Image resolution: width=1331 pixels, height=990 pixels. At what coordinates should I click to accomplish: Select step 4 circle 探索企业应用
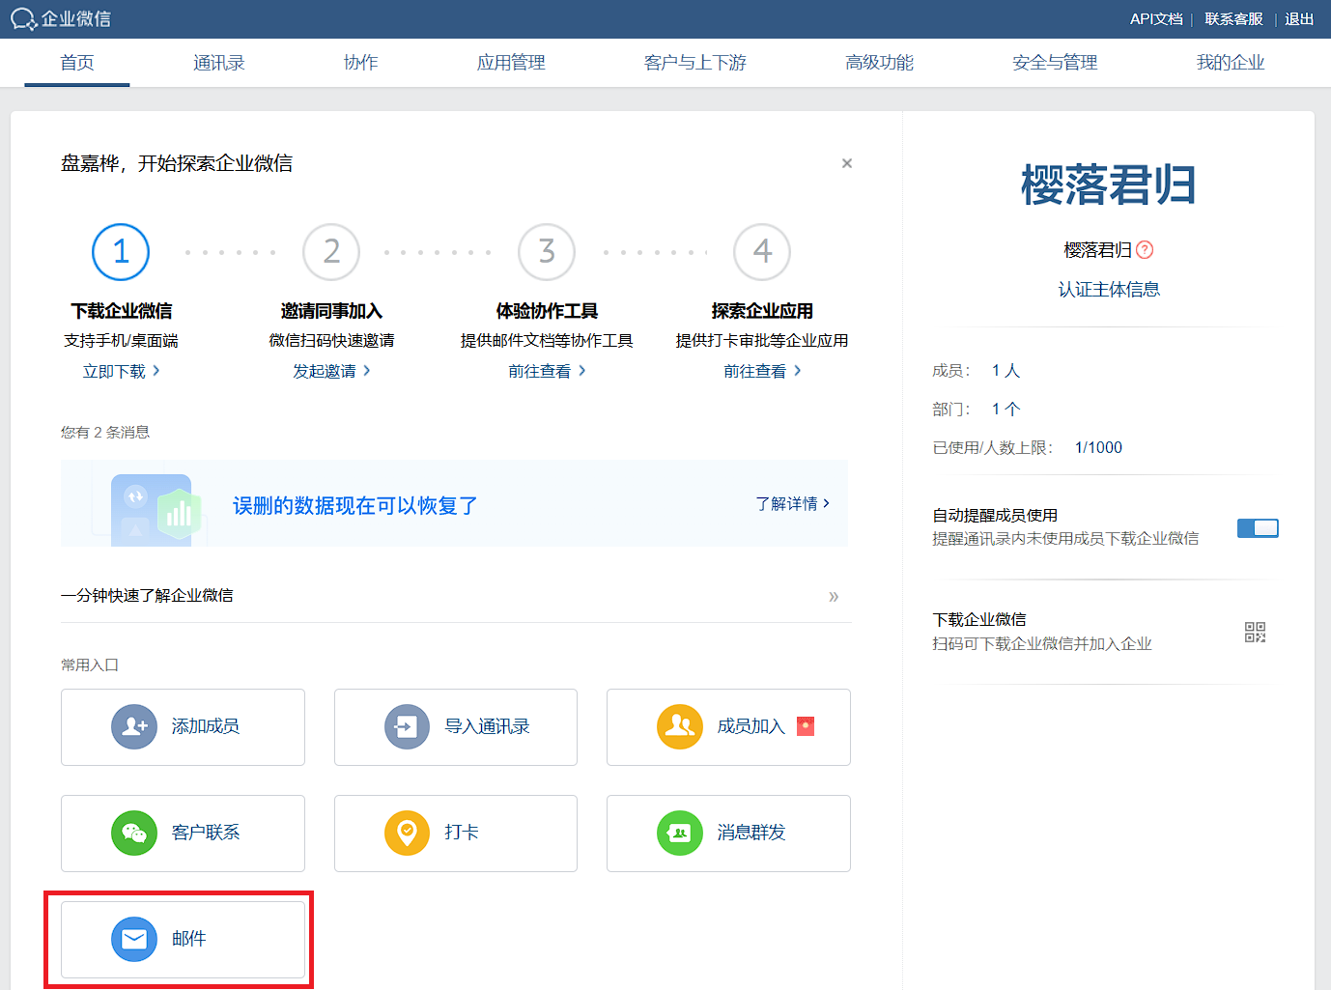762,252
